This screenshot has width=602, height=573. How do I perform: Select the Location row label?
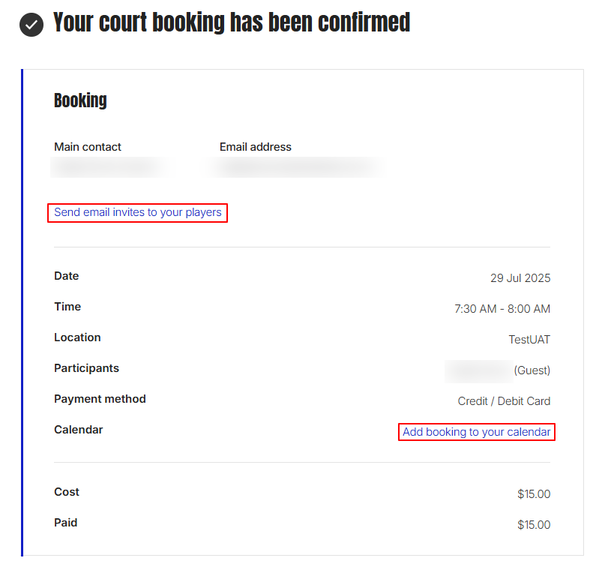pyautogui.click(x=77, y=337)
